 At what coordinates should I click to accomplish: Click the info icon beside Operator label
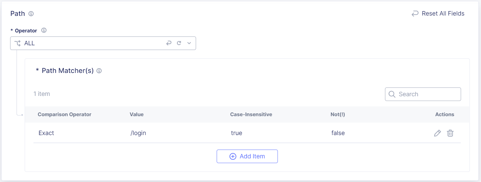44,30
